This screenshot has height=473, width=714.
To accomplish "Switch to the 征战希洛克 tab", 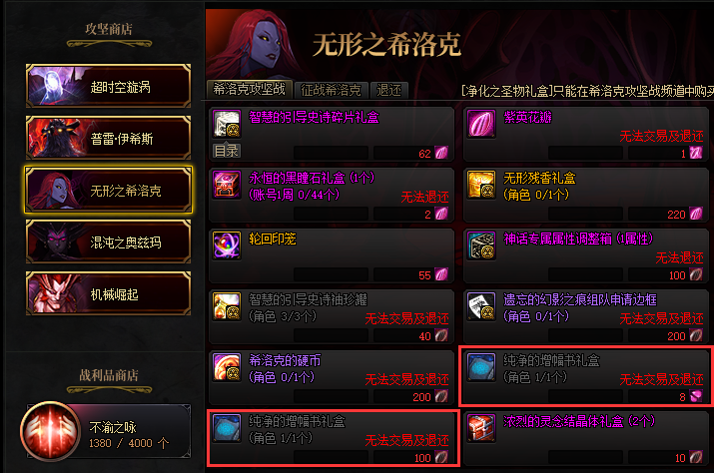I will pyautogui.click(x=332, y=90).
